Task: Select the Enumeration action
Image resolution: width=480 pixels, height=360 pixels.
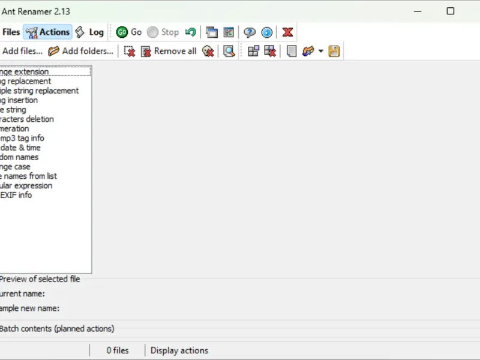Action: click(x=46, y=128)
